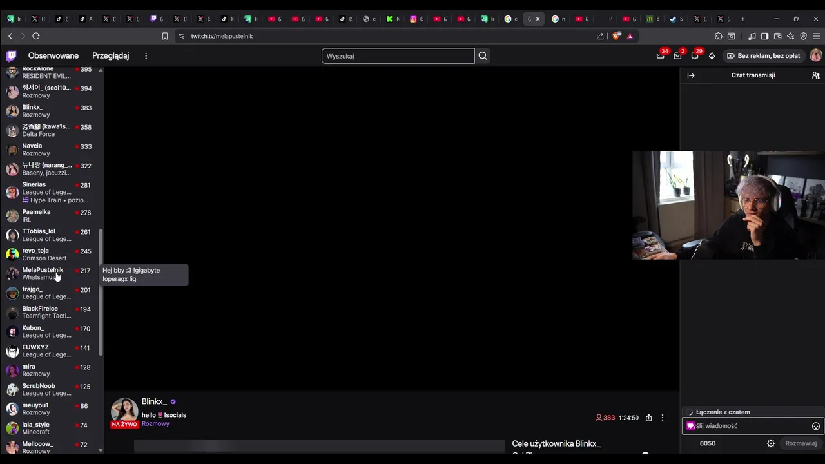
Task: Click the Twitch logo home icon
Action: pos(11,56)
